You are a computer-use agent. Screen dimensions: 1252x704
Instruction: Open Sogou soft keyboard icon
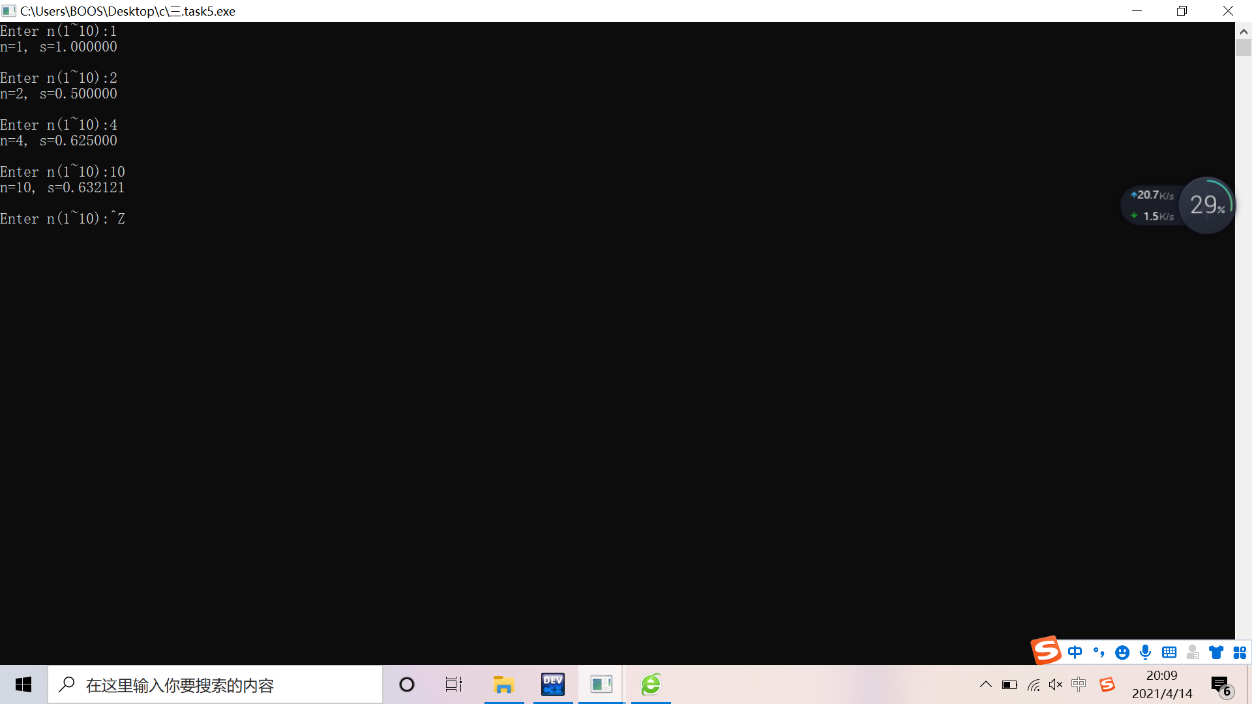point(1169,653)
